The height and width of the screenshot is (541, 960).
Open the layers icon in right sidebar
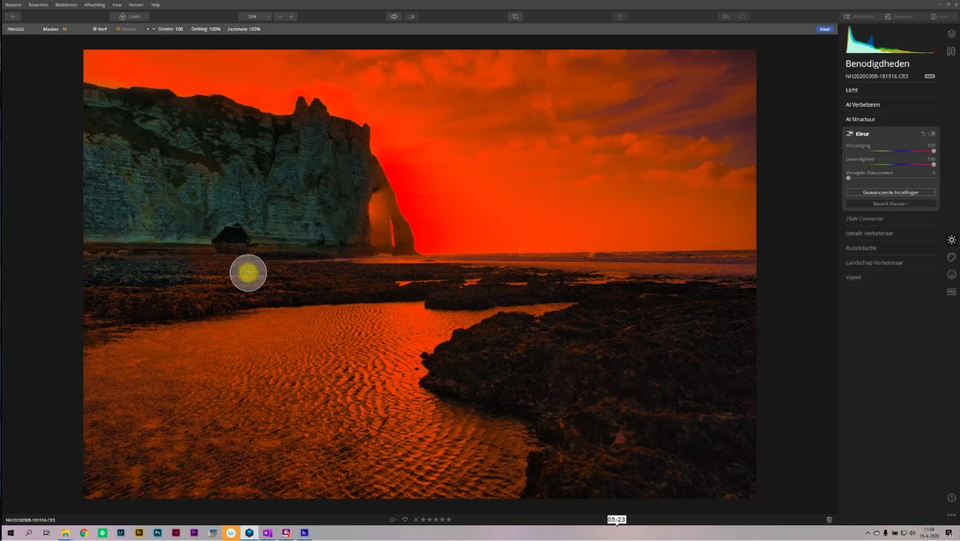tap(951, 33)
